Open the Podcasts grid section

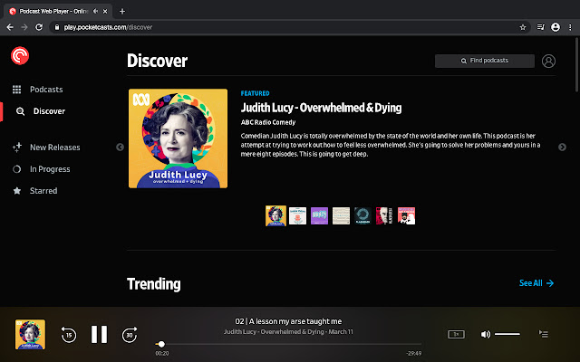click(x=46, y=90)
